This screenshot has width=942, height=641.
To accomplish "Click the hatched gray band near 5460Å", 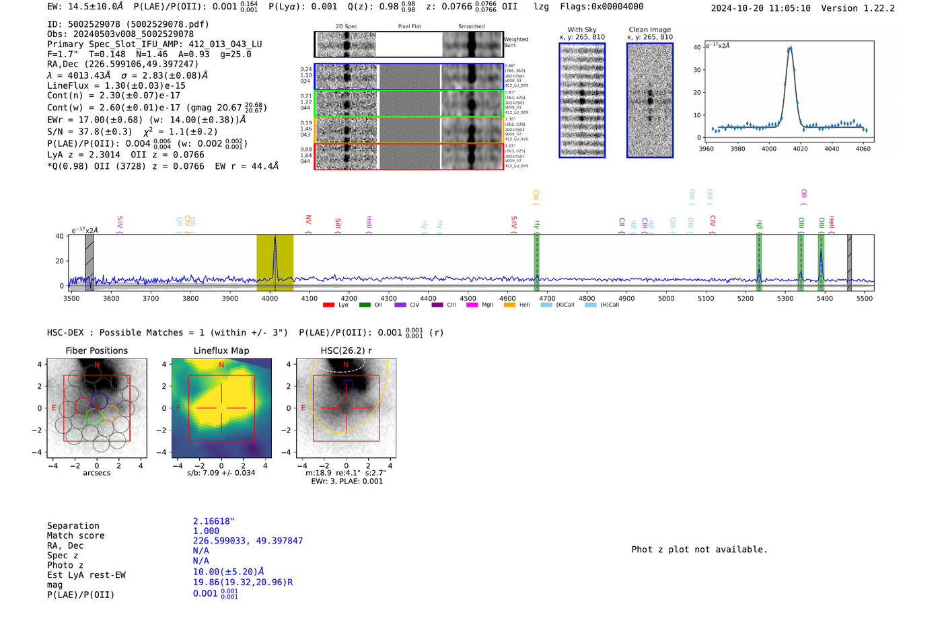I will tap(849, 262).
